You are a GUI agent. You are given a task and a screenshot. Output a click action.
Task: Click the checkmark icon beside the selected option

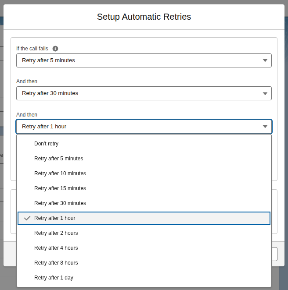[27, 218]
